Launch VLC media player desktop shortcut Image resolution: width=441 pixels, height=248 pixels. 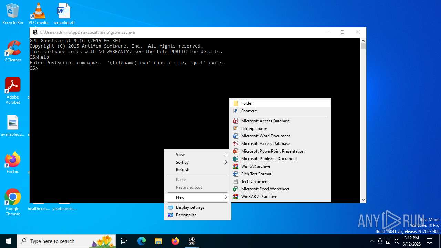click(x=38, y=14)
